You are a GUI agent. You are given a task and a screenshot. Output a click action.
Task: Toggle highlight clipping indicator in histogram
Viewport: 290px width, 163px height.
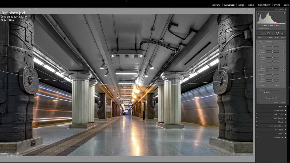coord(285,13)
